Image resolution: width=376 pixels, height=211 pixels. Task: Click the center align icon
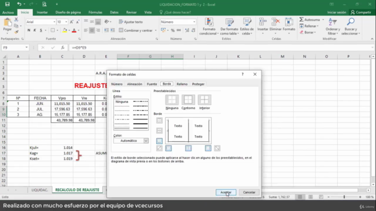[92, 30]
